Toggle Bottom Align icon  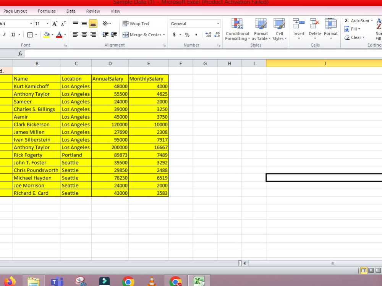pyautogui.click(x=93, y=24)
